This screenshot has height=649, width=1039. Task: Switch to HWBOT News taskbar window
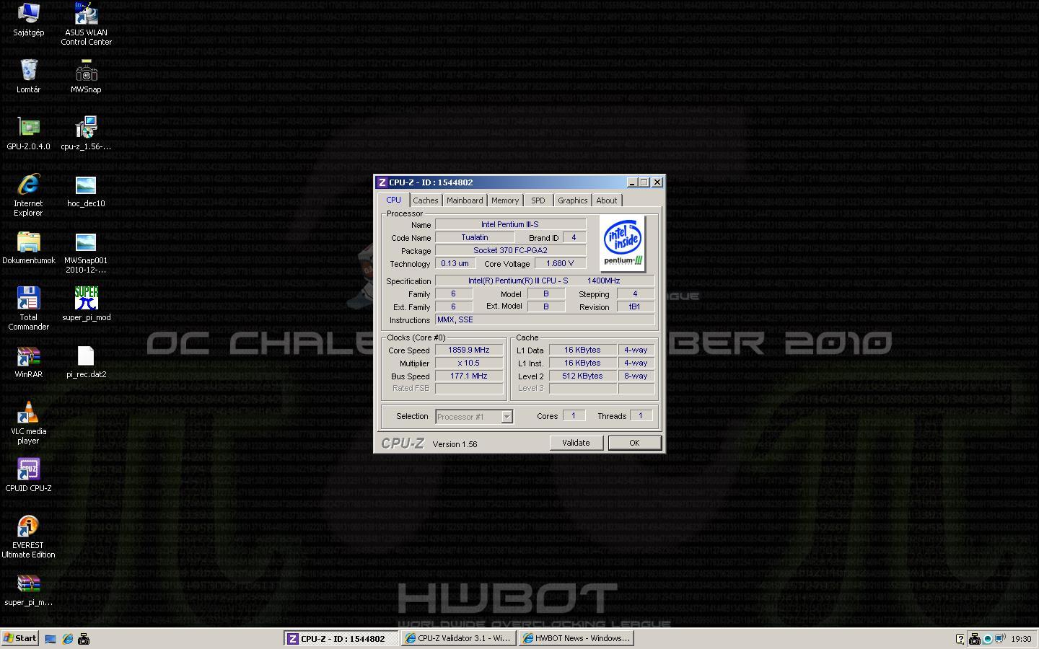click(575, 638)
